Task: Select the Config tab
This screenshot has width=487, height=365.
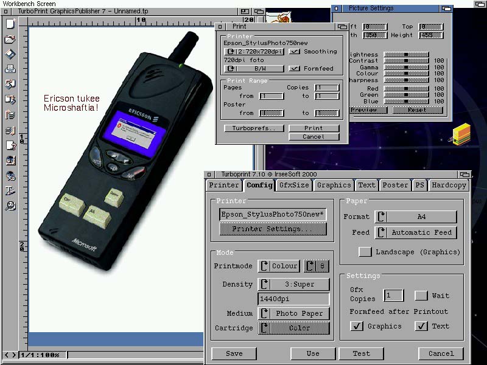Action: [259, 186]
